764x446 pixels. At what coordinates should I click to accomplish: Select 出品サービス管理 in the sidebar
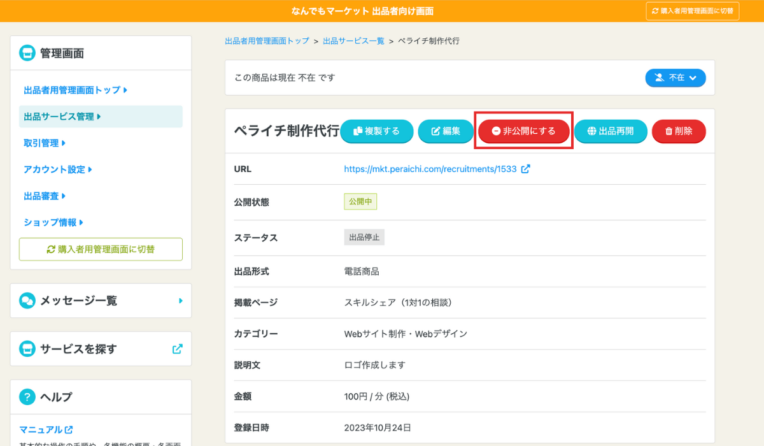(x=101, y=117)
